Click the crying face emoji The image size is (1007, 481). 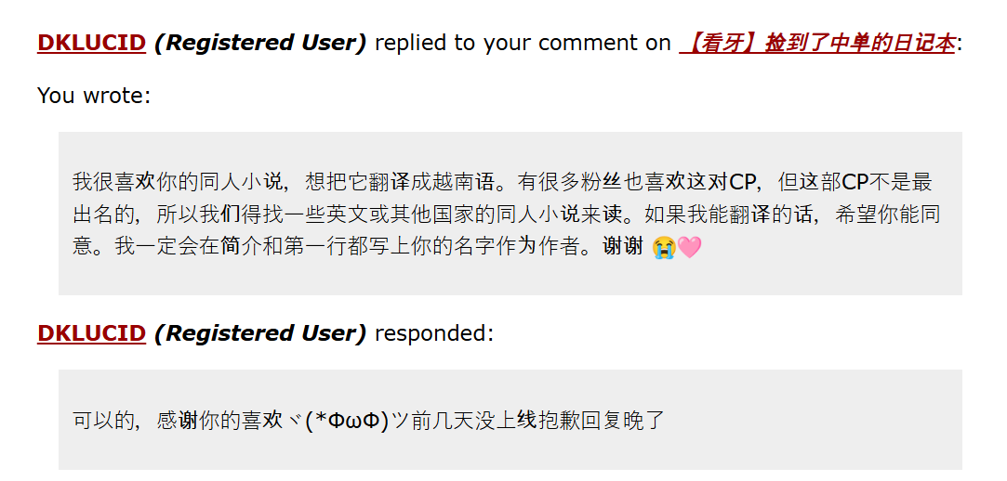click(663, 248)
